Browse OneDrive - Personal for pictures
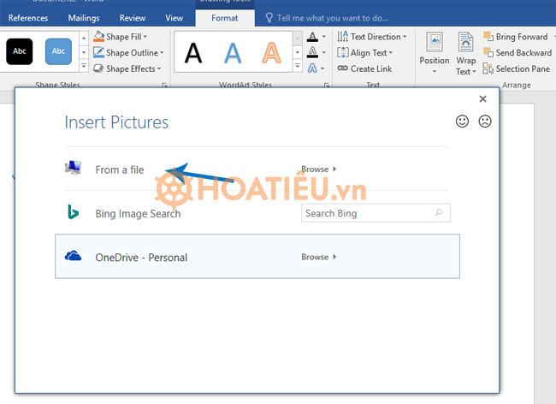This screenshot has height=404, width=556. (318, 257)
